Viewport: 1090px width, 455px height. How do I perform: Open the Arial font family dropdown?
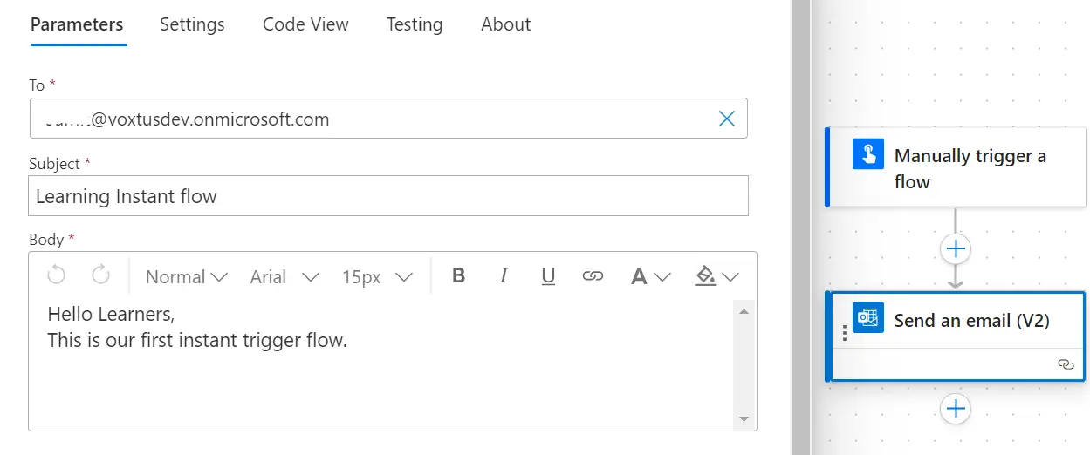[284, 276]
